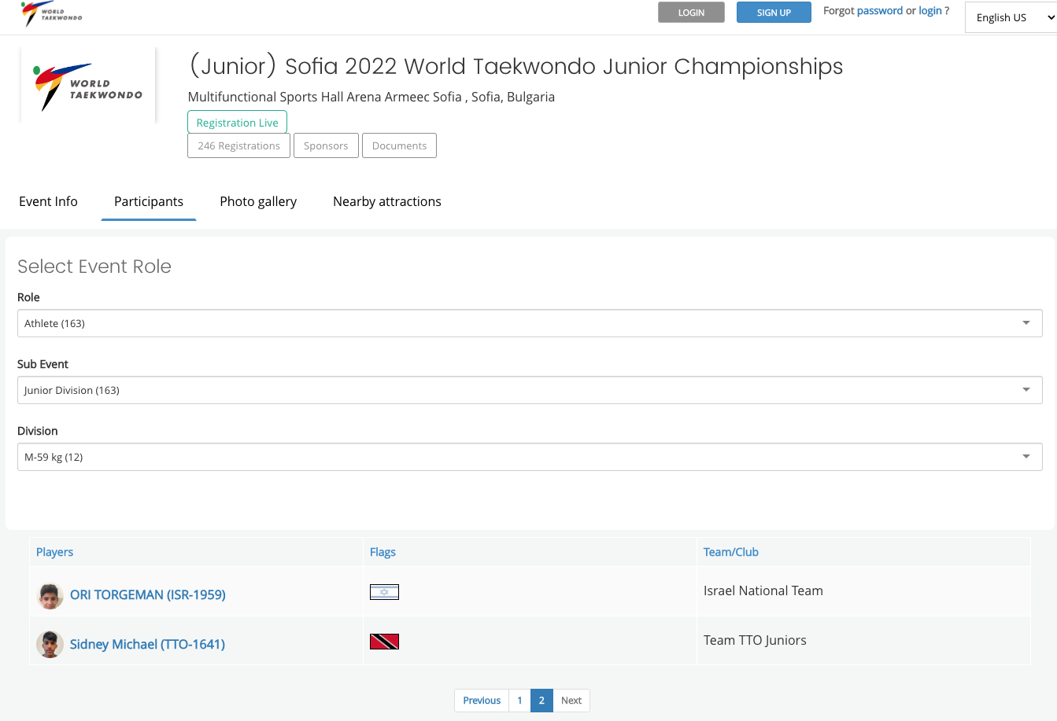
Task: Switch to the Event Info tab
Action: point(48,201)
